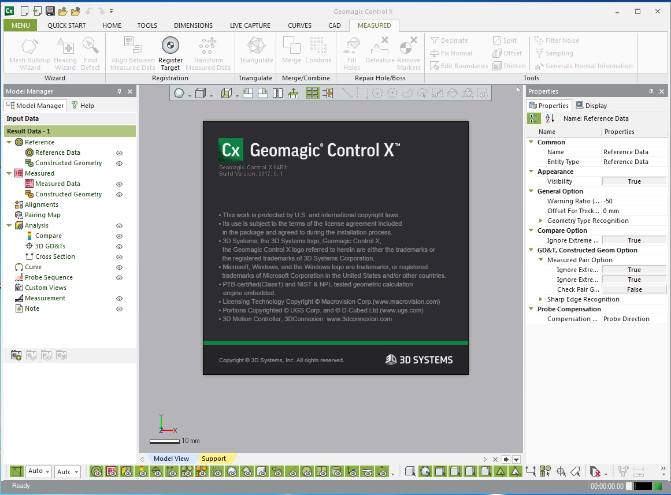The height and width of the screenshot is (495, 671).
Task: Click the Register Target tool
Action: [x=170, y=53]
